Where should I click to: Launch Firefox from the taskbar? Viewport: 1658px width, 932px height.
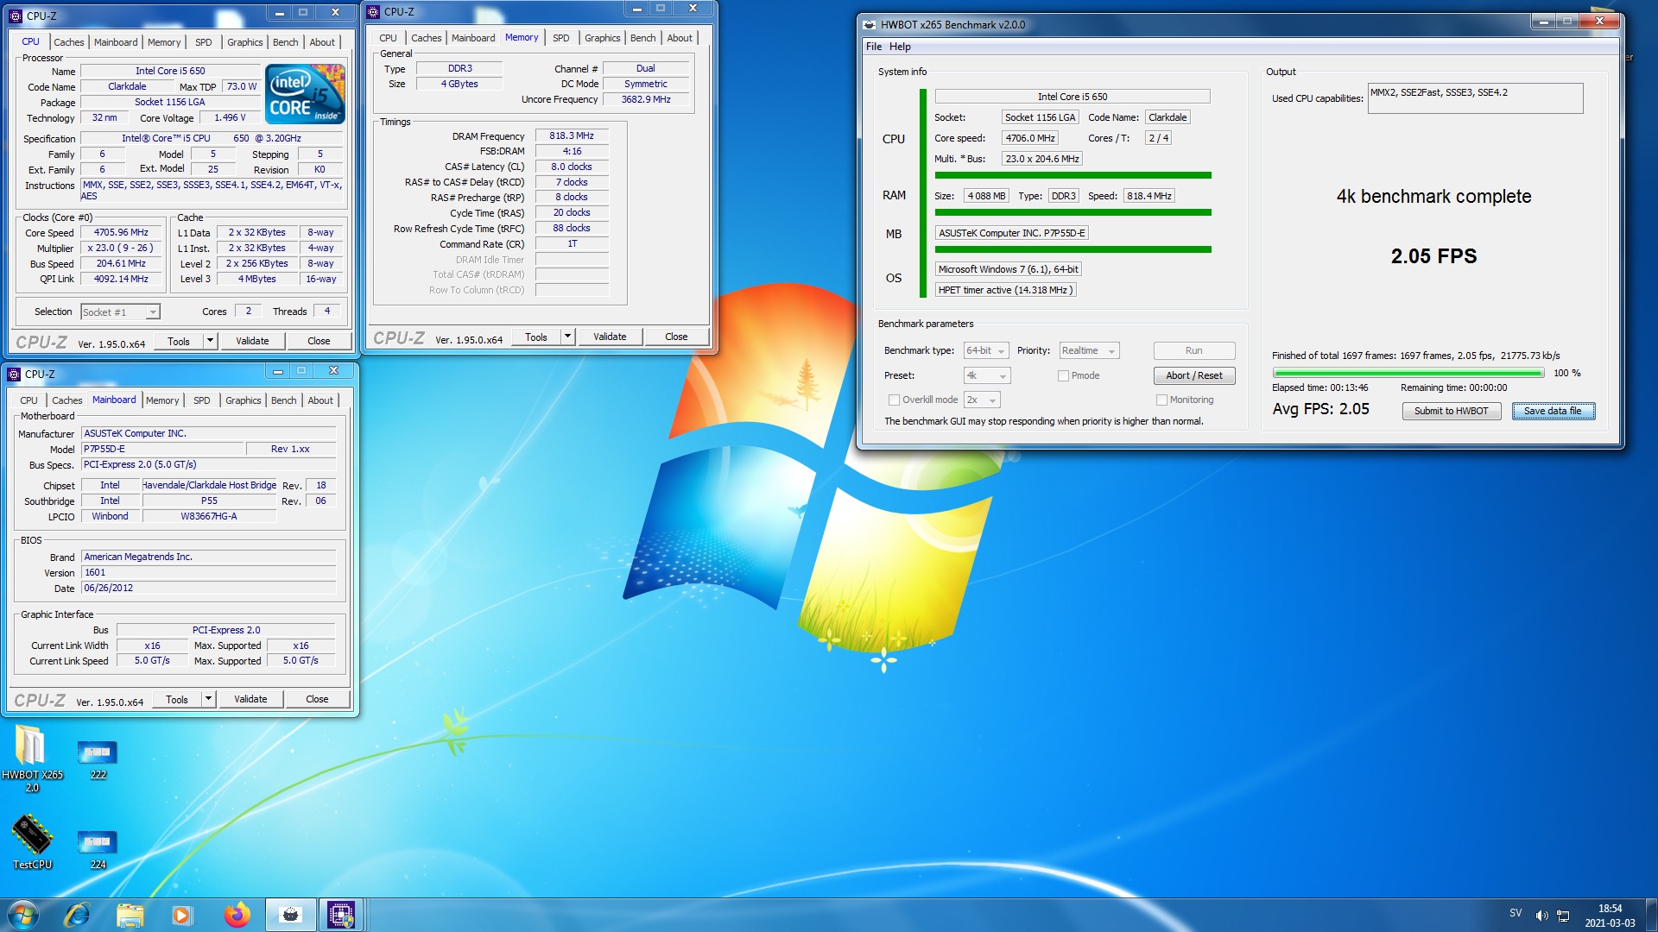(x=237, y=915)
